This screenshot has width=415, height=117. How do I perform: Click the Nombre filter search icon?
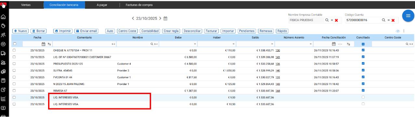click(152, 44)
